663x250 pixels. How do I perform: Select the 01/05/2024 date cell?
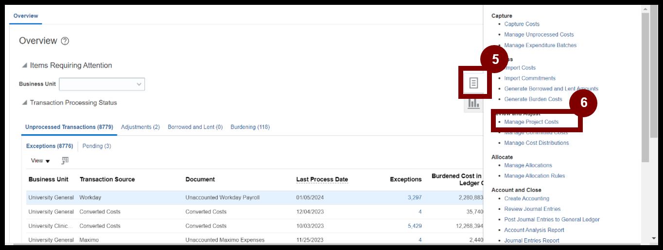[310, 198]
